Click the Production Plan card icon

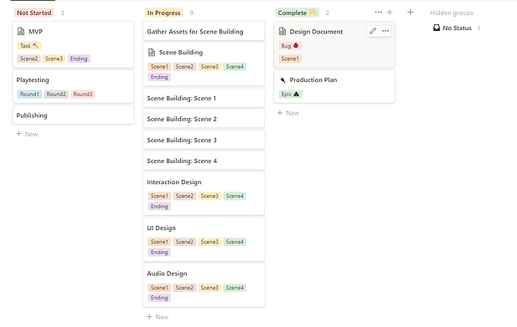[x=282, y=79]
